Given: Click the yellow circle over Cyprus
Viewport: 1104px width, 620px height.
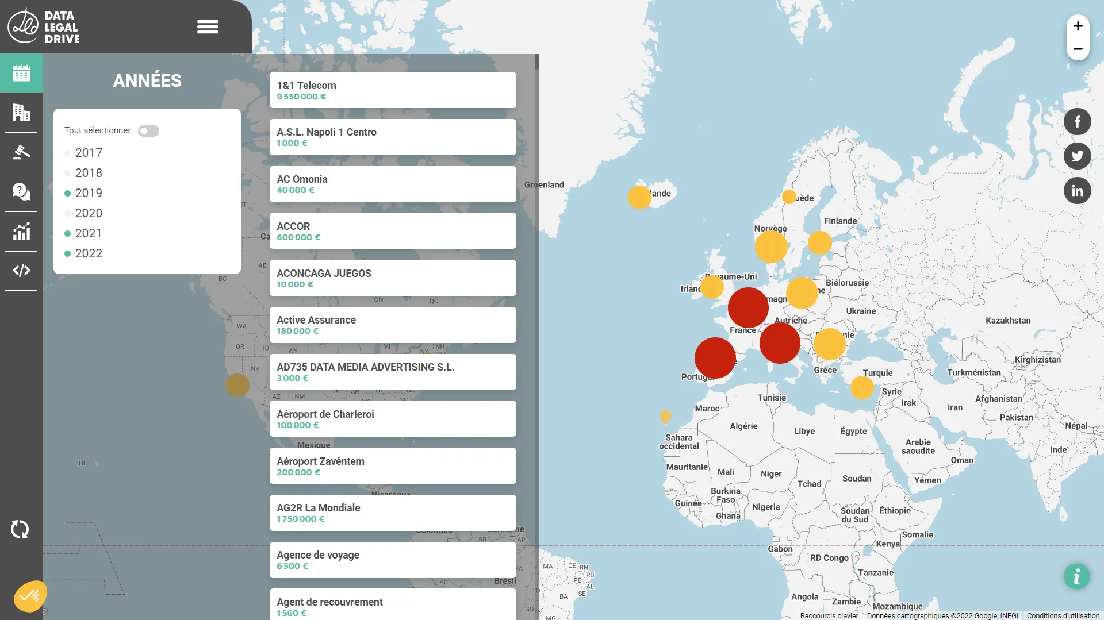Looking at the screenshot, I should click(x=862, y=387).
